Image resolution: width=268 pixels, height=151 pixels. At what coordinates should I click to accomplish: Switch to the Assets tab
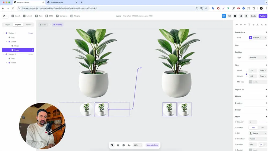coord(29,24)
